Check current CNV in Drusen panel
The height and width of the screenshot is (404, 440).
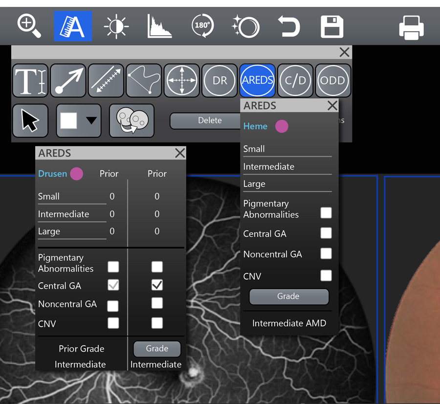157,323
